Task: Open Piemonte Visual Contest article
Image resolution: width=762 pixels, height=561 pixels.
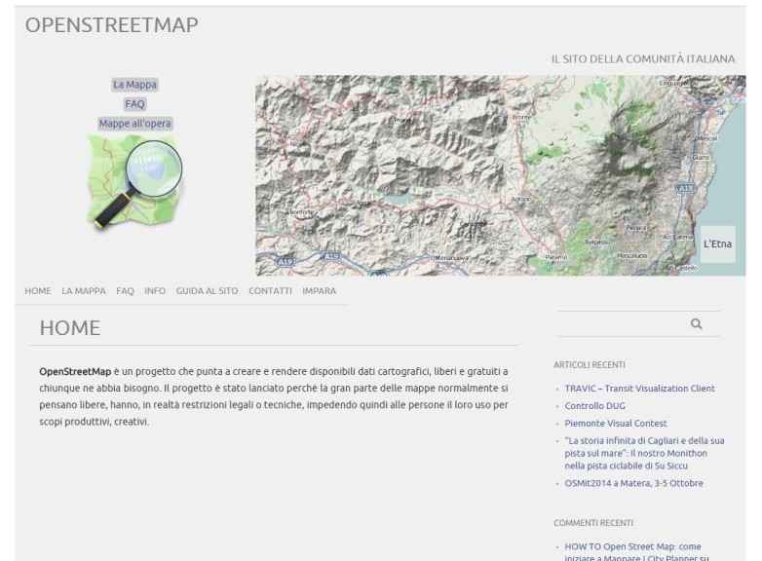Action: pyautogui.click(x=615, y=424)
